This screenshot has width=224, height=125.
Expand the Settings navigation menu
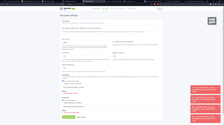tap(106, 9)
